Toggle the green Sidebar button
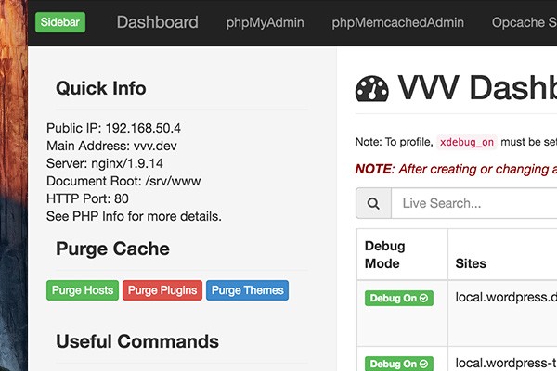 (x=60, y=22)
